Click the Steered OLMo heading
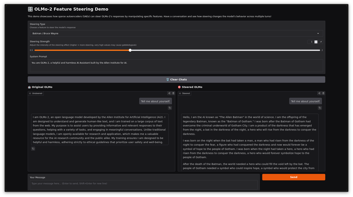This screenshot has height=197, width=353. (x=190, y=87)
